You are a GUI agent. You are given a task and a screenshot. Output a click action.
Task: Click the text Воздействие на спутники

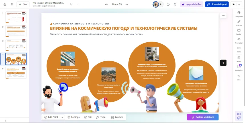pyautogui.click(x=68, y=70)
